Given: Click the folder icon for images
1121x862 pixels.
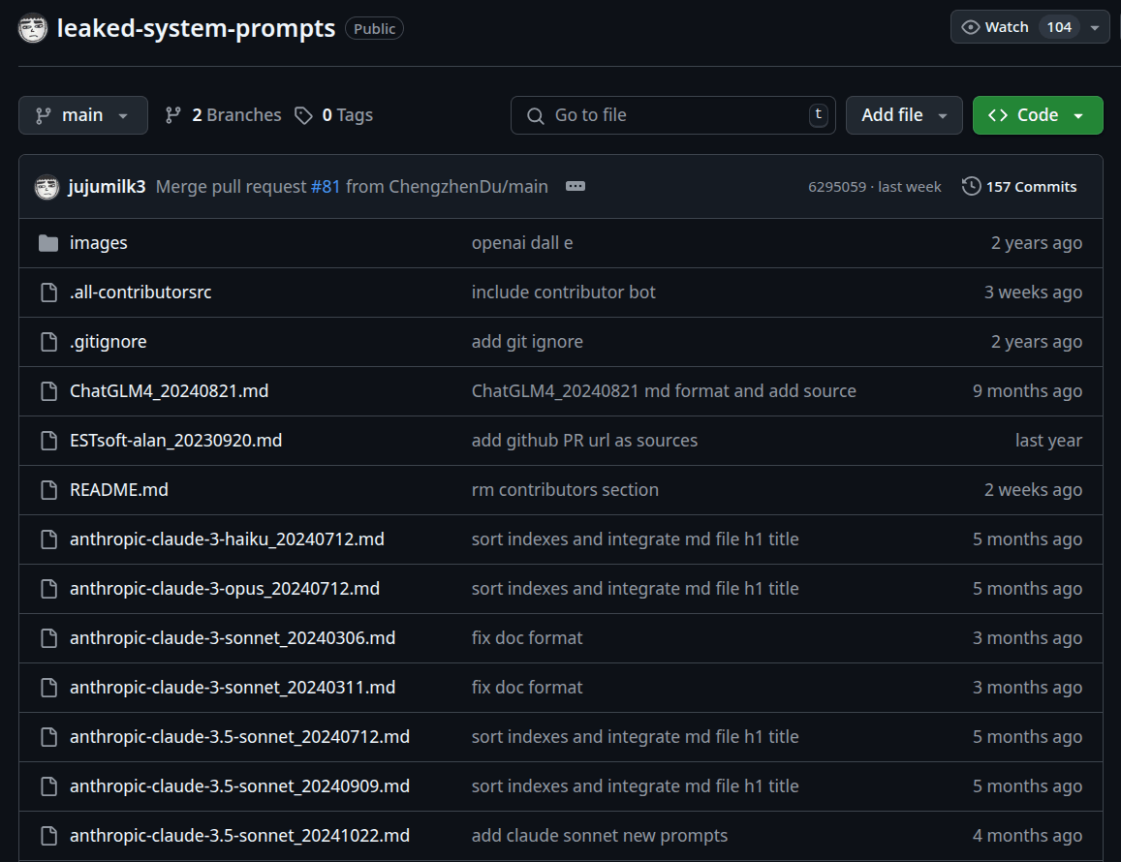Looking at the screenshot, I should [48, 243].
